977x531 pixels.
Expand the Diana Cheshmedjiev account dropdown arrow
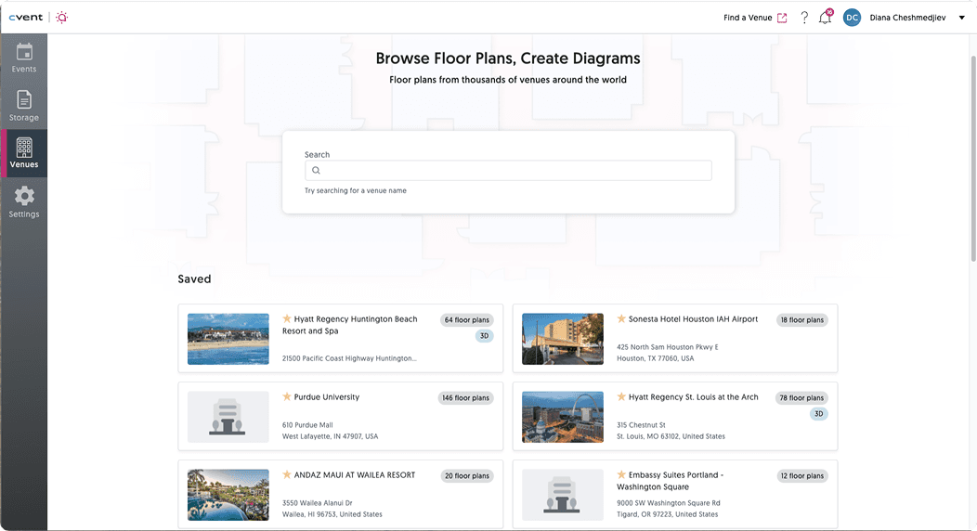pos(961,18)
